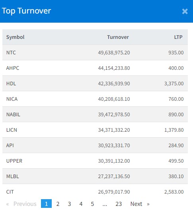193x217 pixels.
Task: Sort table by Turnover column header
Action: click(118, 37)
